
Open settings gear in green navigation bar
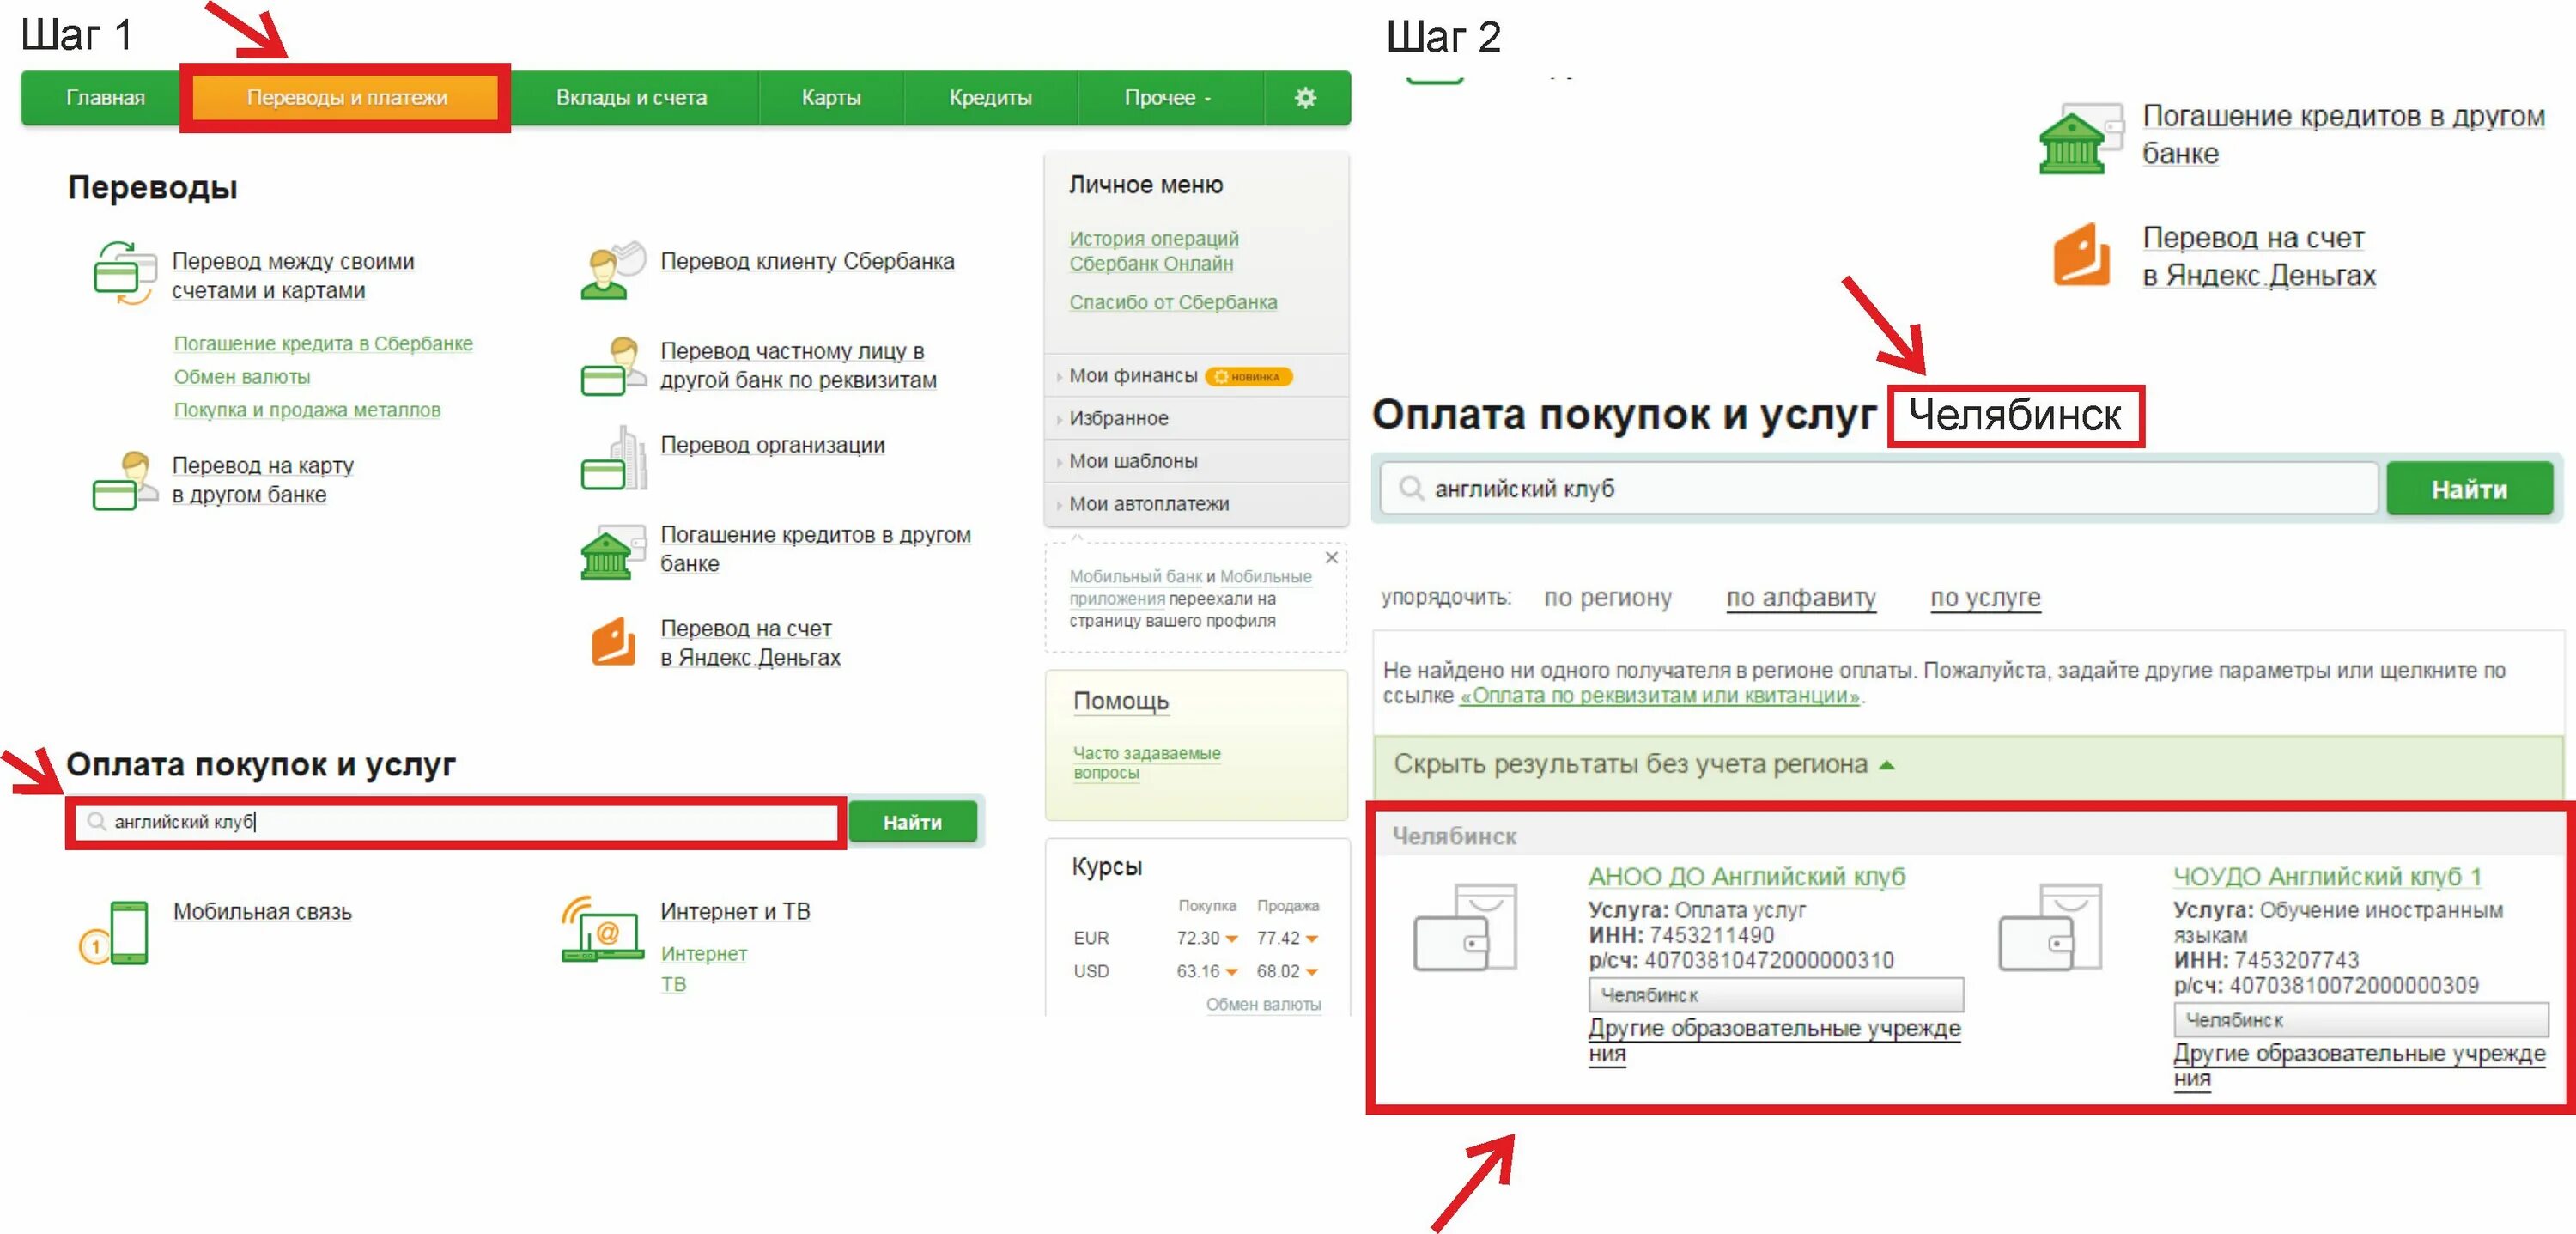point(1305,98)
